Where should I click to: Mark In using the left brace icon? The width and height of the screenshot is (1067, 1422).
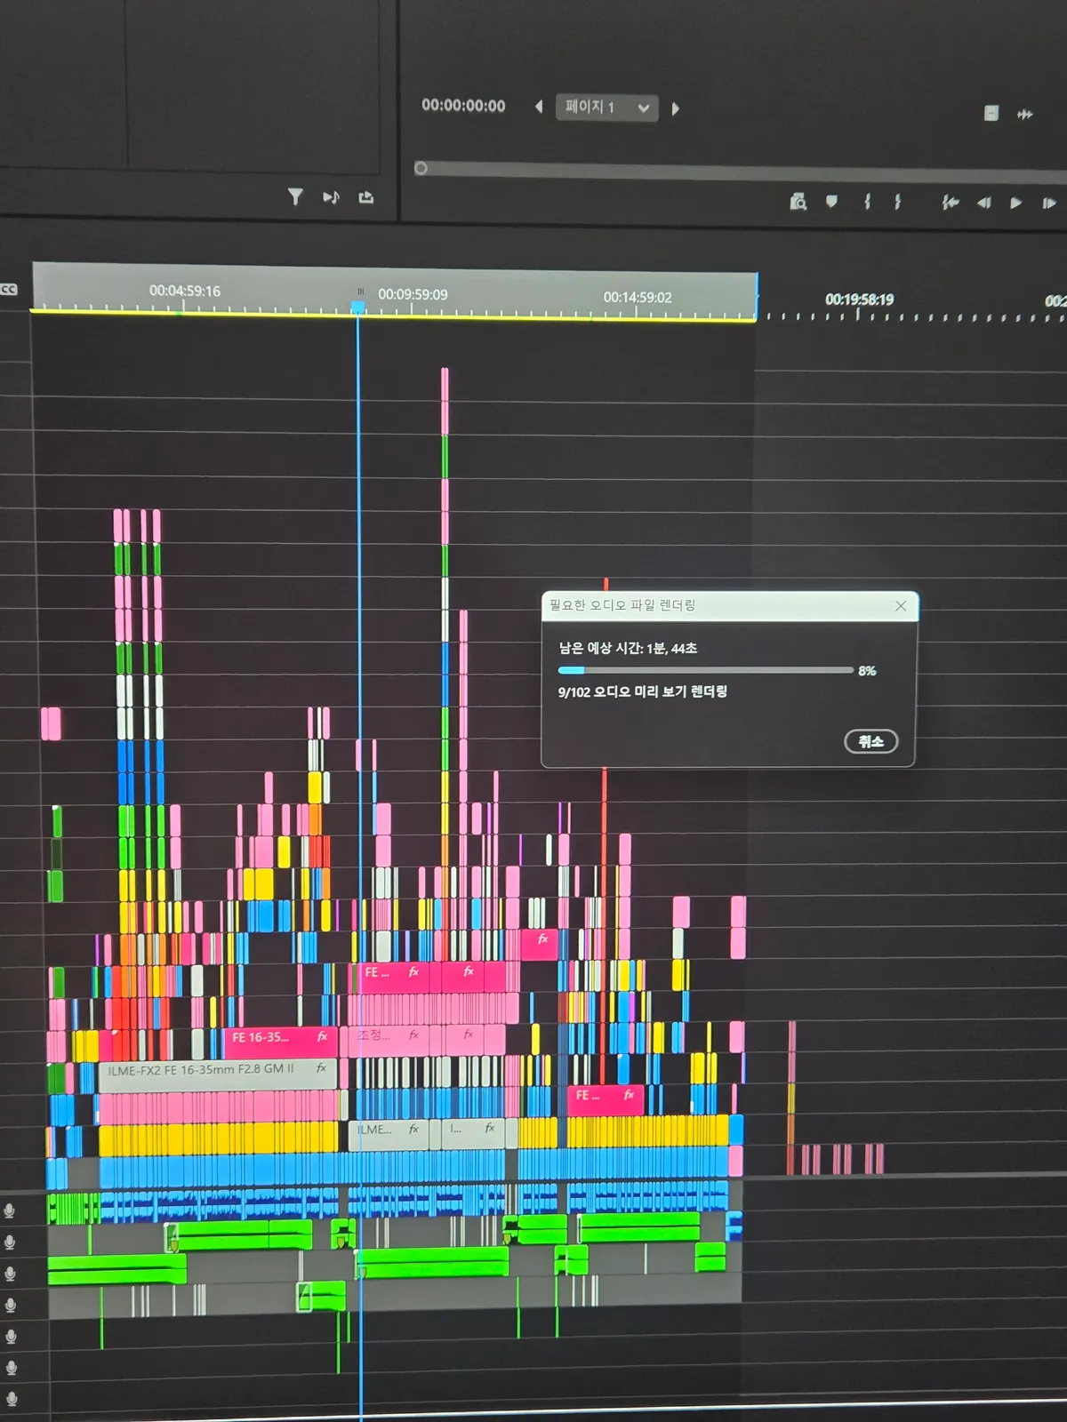pos(867,202)
